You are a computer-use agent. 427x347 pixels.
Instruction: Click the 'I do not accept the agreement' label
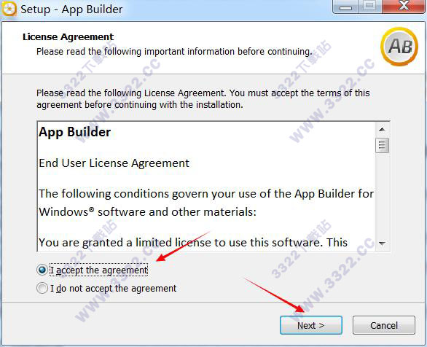pyautogui.click(x=113, y=289)
